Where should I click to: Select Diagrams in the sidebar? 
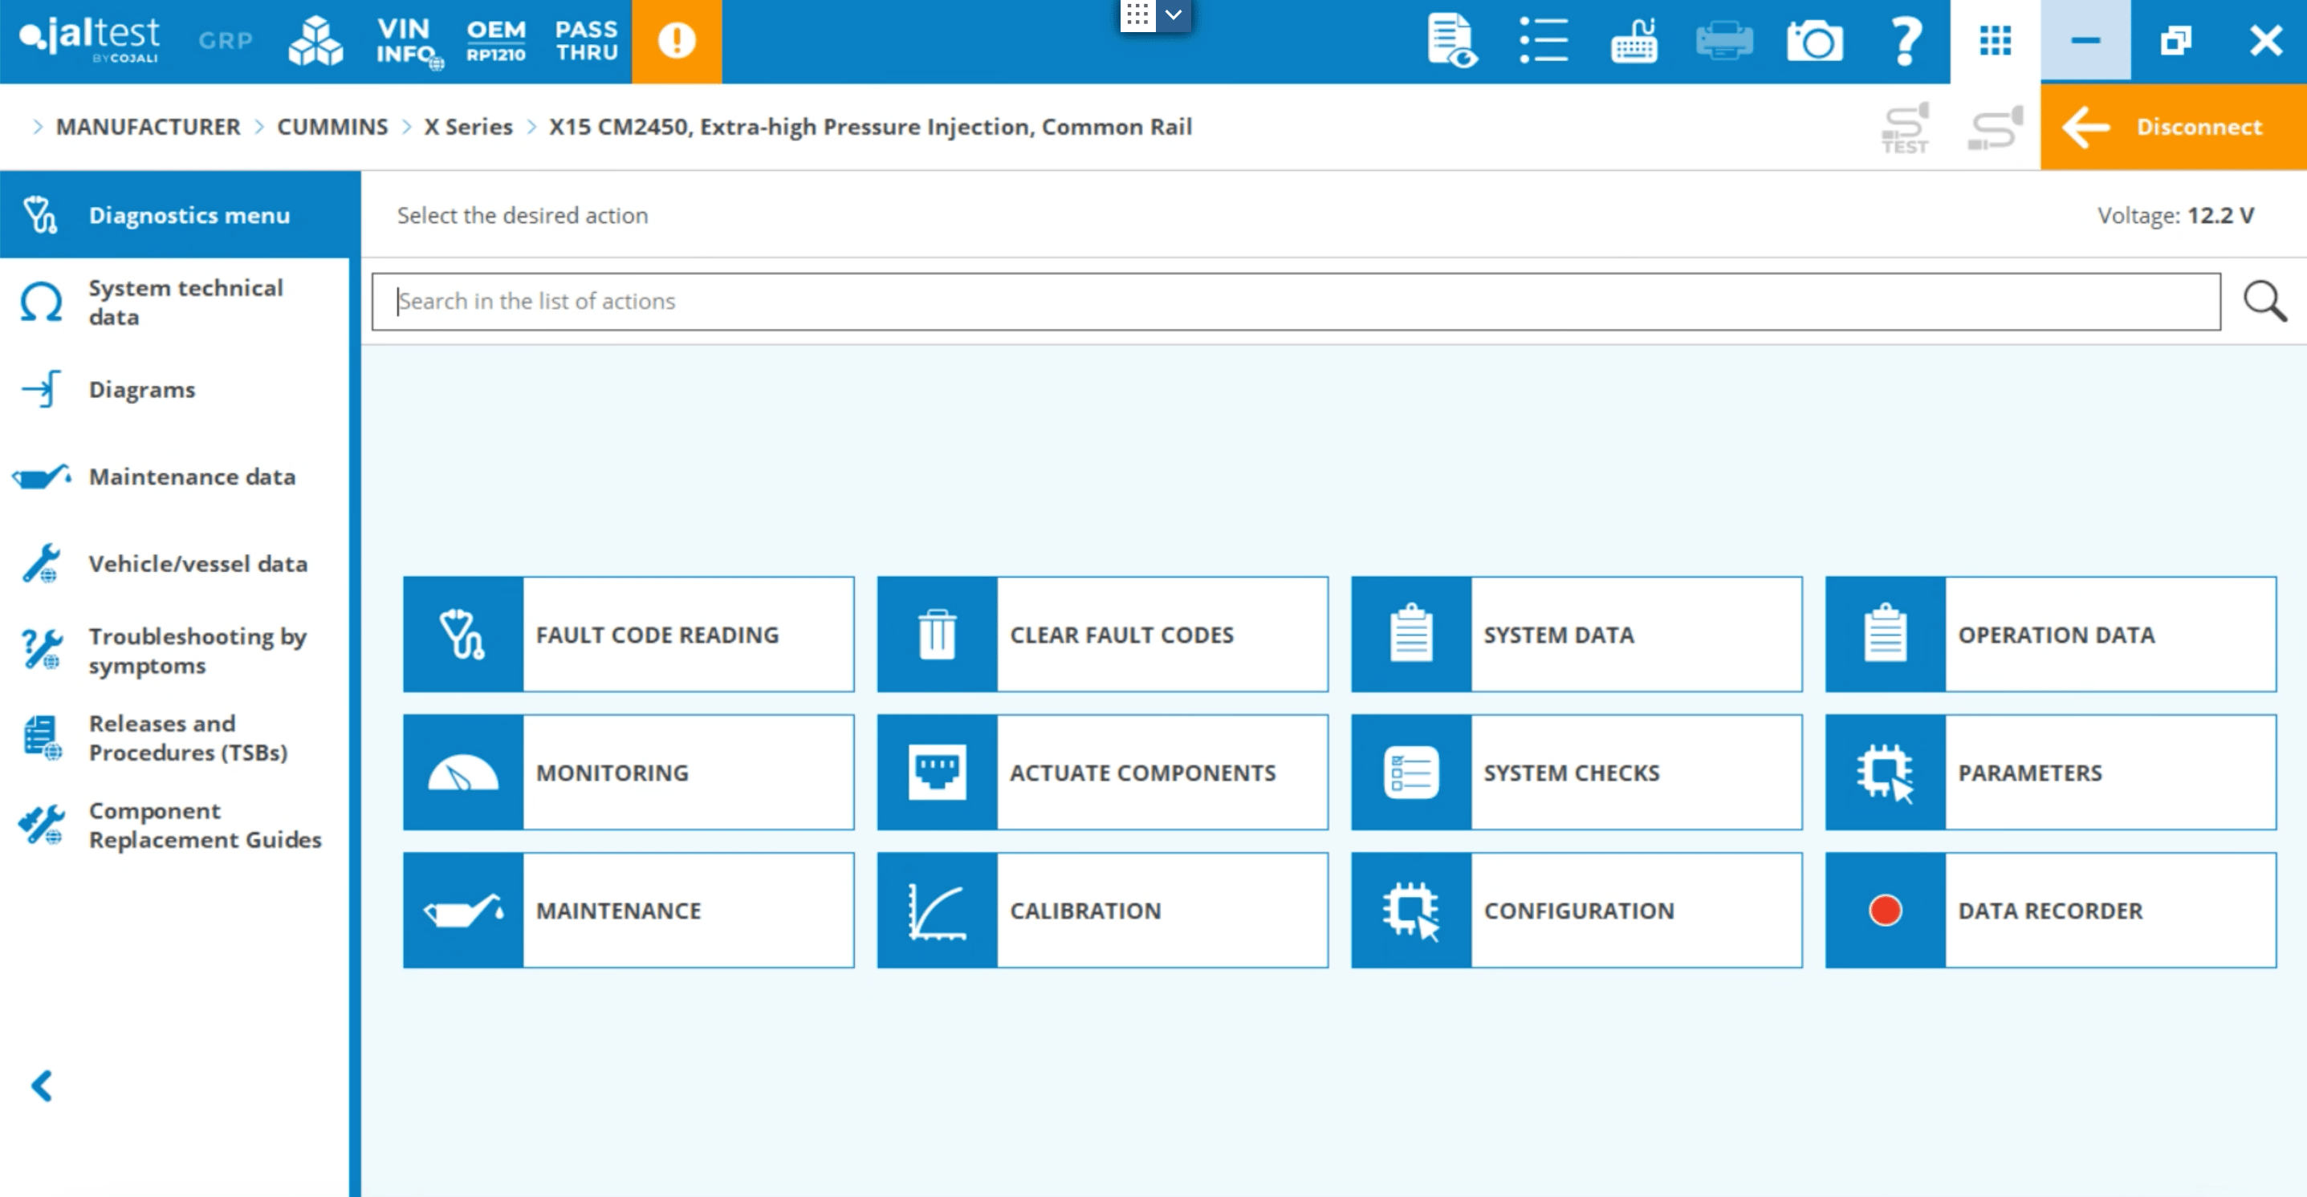tap(141, 391)
